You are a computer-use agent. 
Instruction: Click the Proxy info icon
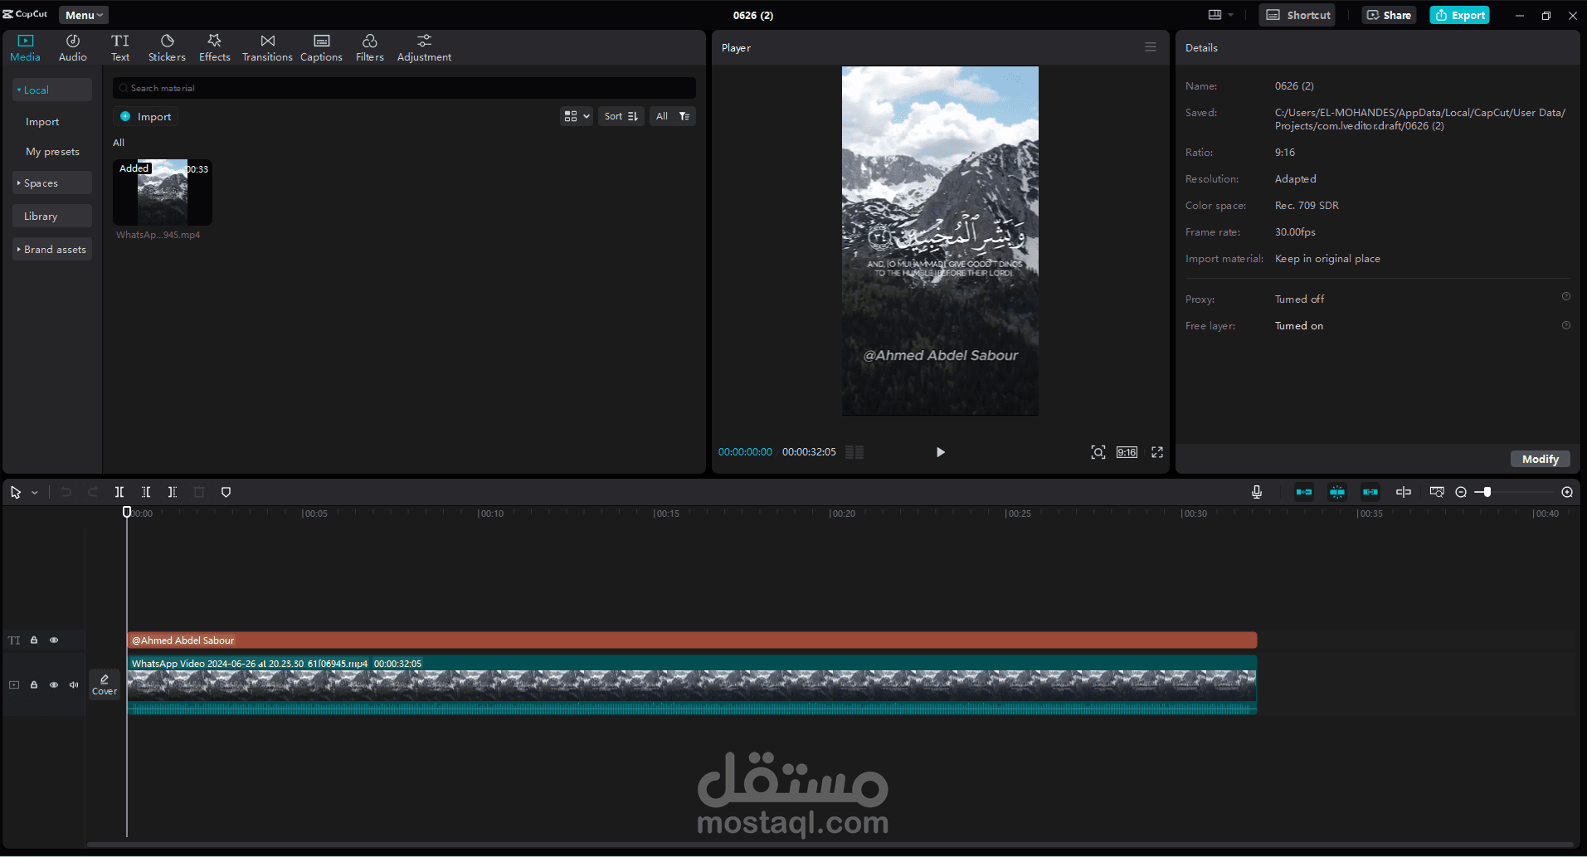coord(1566,296)
